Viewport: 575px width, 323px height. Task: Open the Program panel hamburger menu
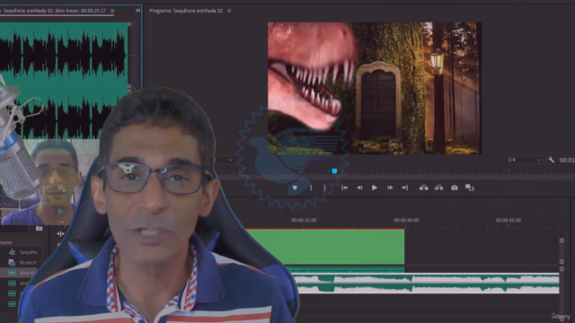click(x=229, y=11)
